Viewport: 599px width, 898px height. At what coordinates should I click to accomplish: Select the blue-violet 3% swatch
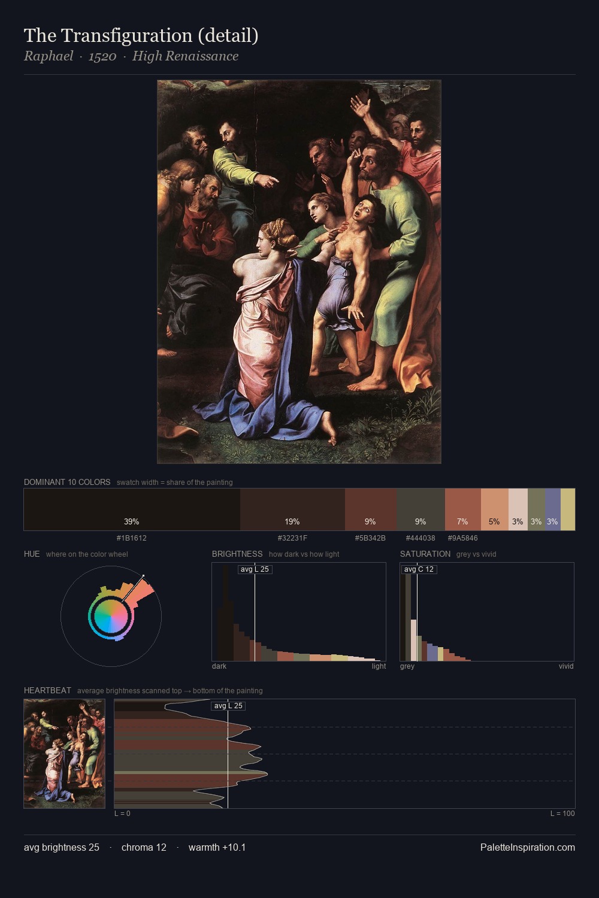tap(552, 509)
